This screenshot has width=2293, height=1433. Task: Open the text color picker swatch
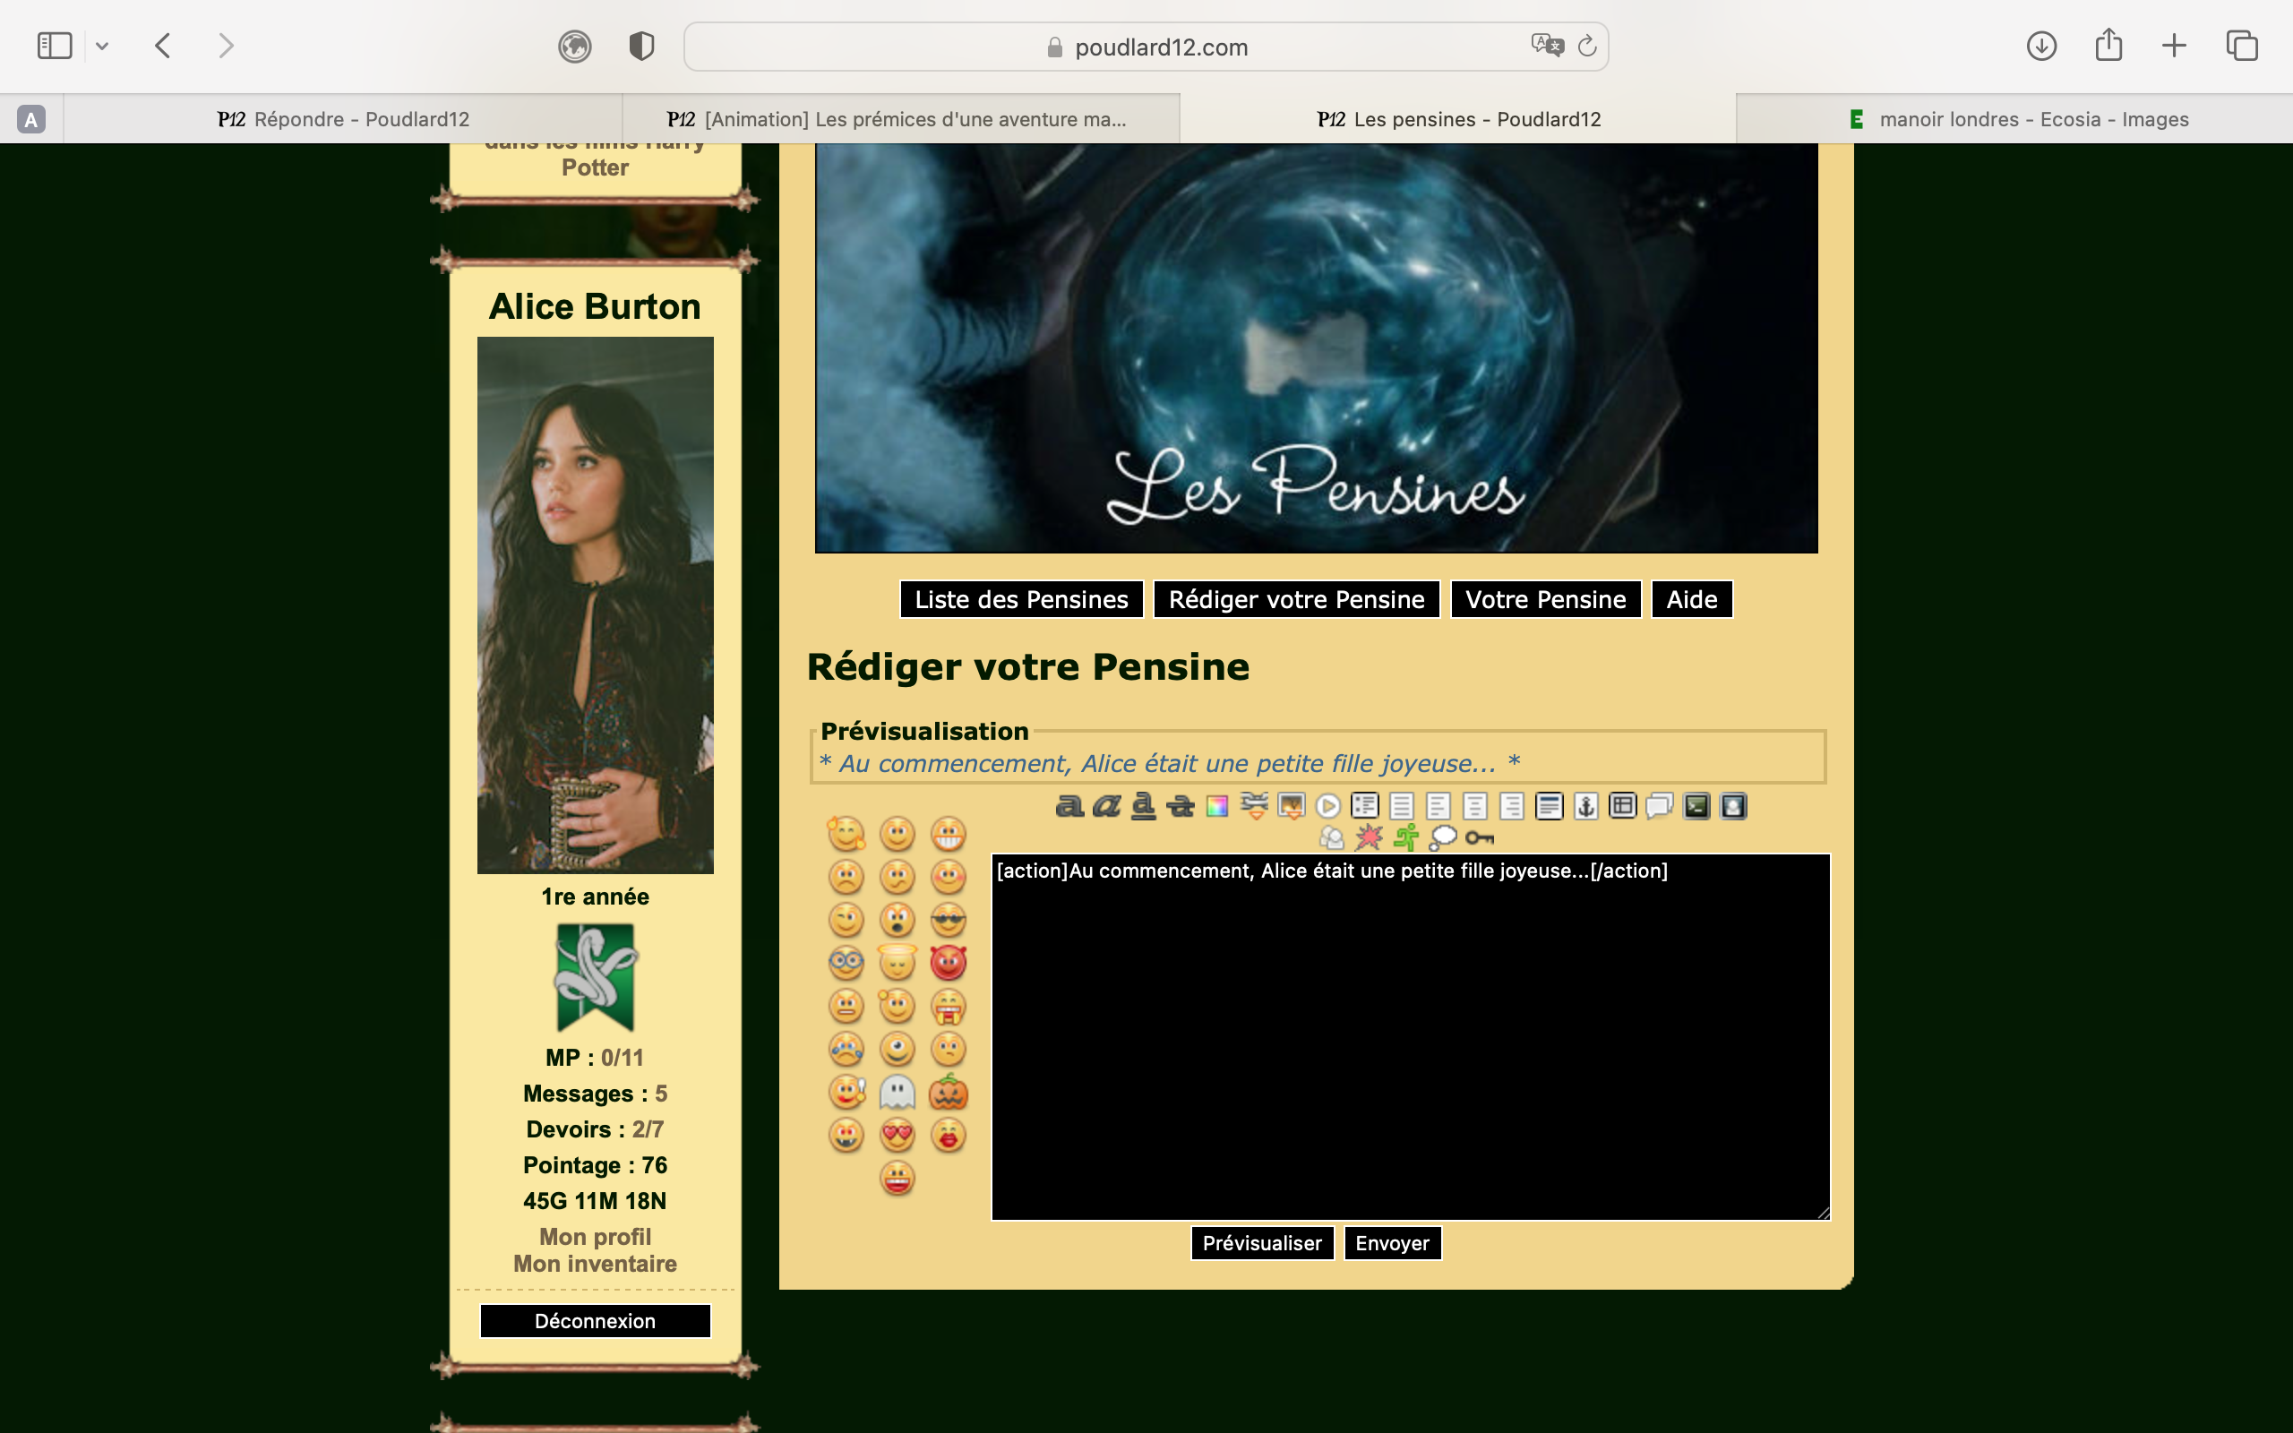(x=1216, y=805)
